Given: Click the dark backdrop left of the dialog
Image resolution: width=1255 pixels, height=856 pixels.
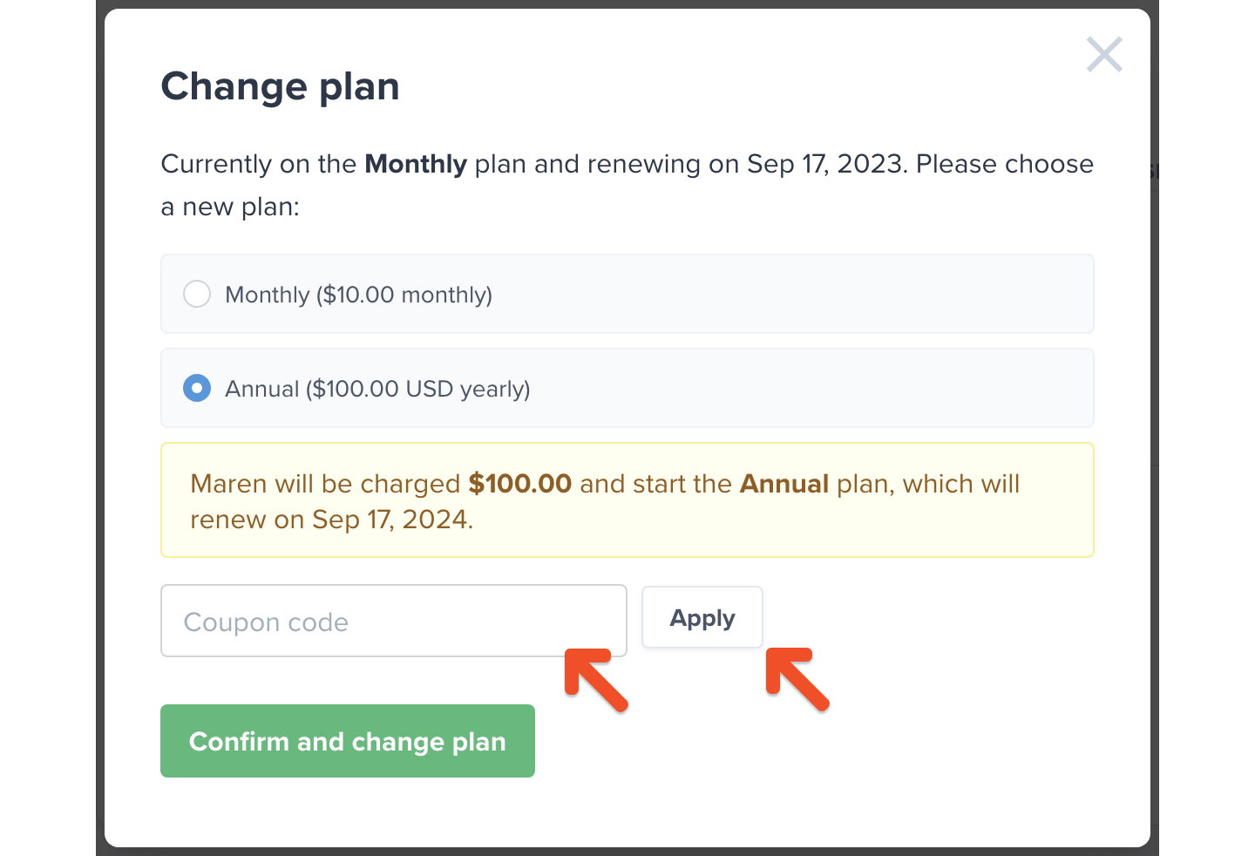Looking at the screenshot, I should pyautogui.click(x=99, y=436).
